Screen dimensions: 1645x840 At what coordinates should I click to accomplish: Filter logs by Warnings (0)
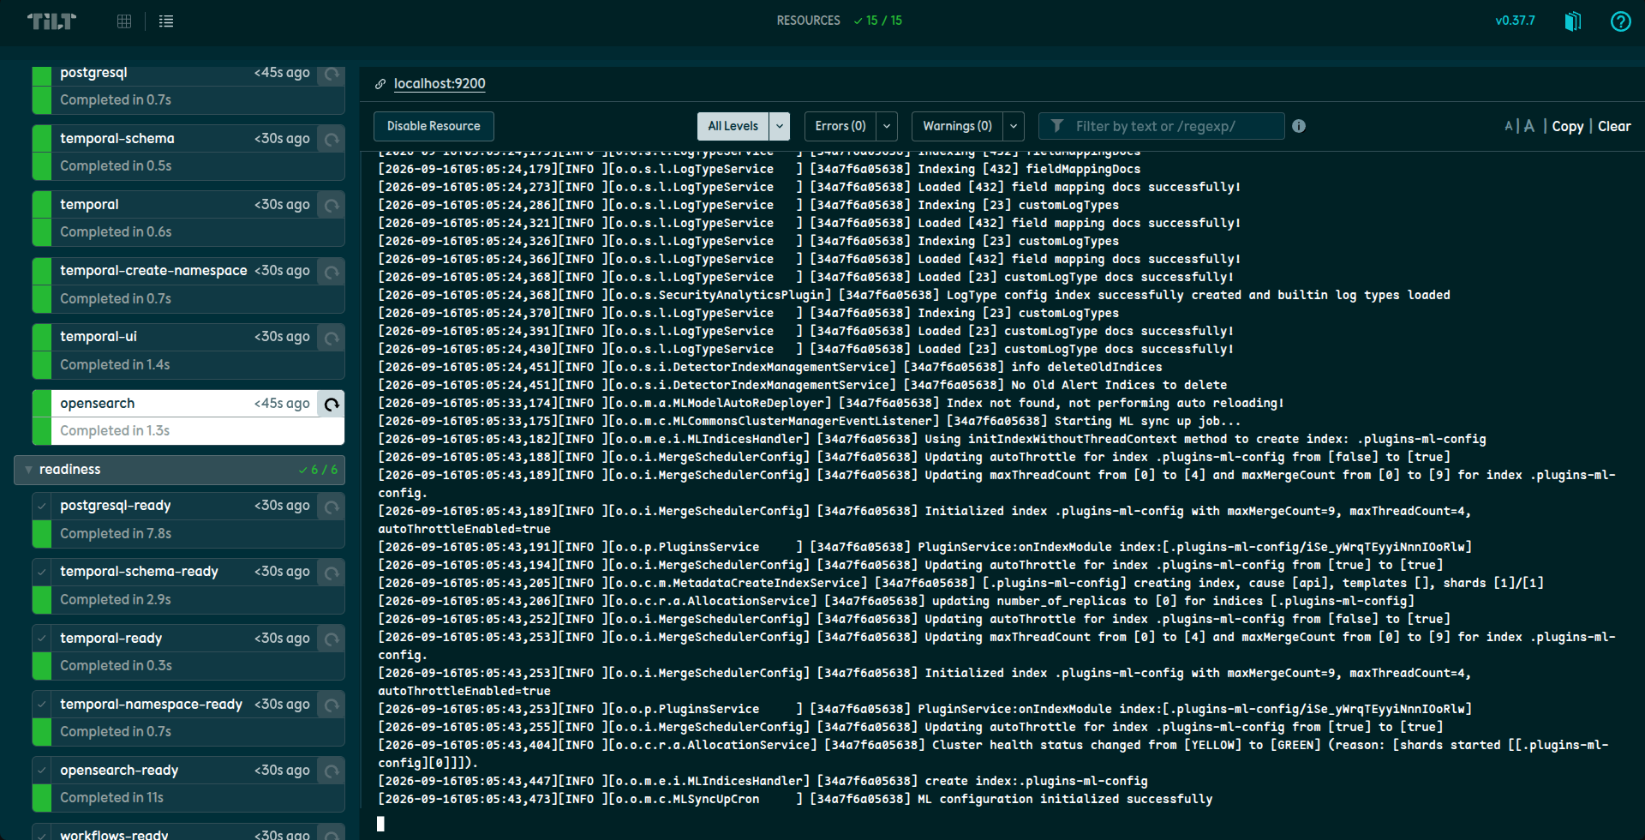point(957,126)
